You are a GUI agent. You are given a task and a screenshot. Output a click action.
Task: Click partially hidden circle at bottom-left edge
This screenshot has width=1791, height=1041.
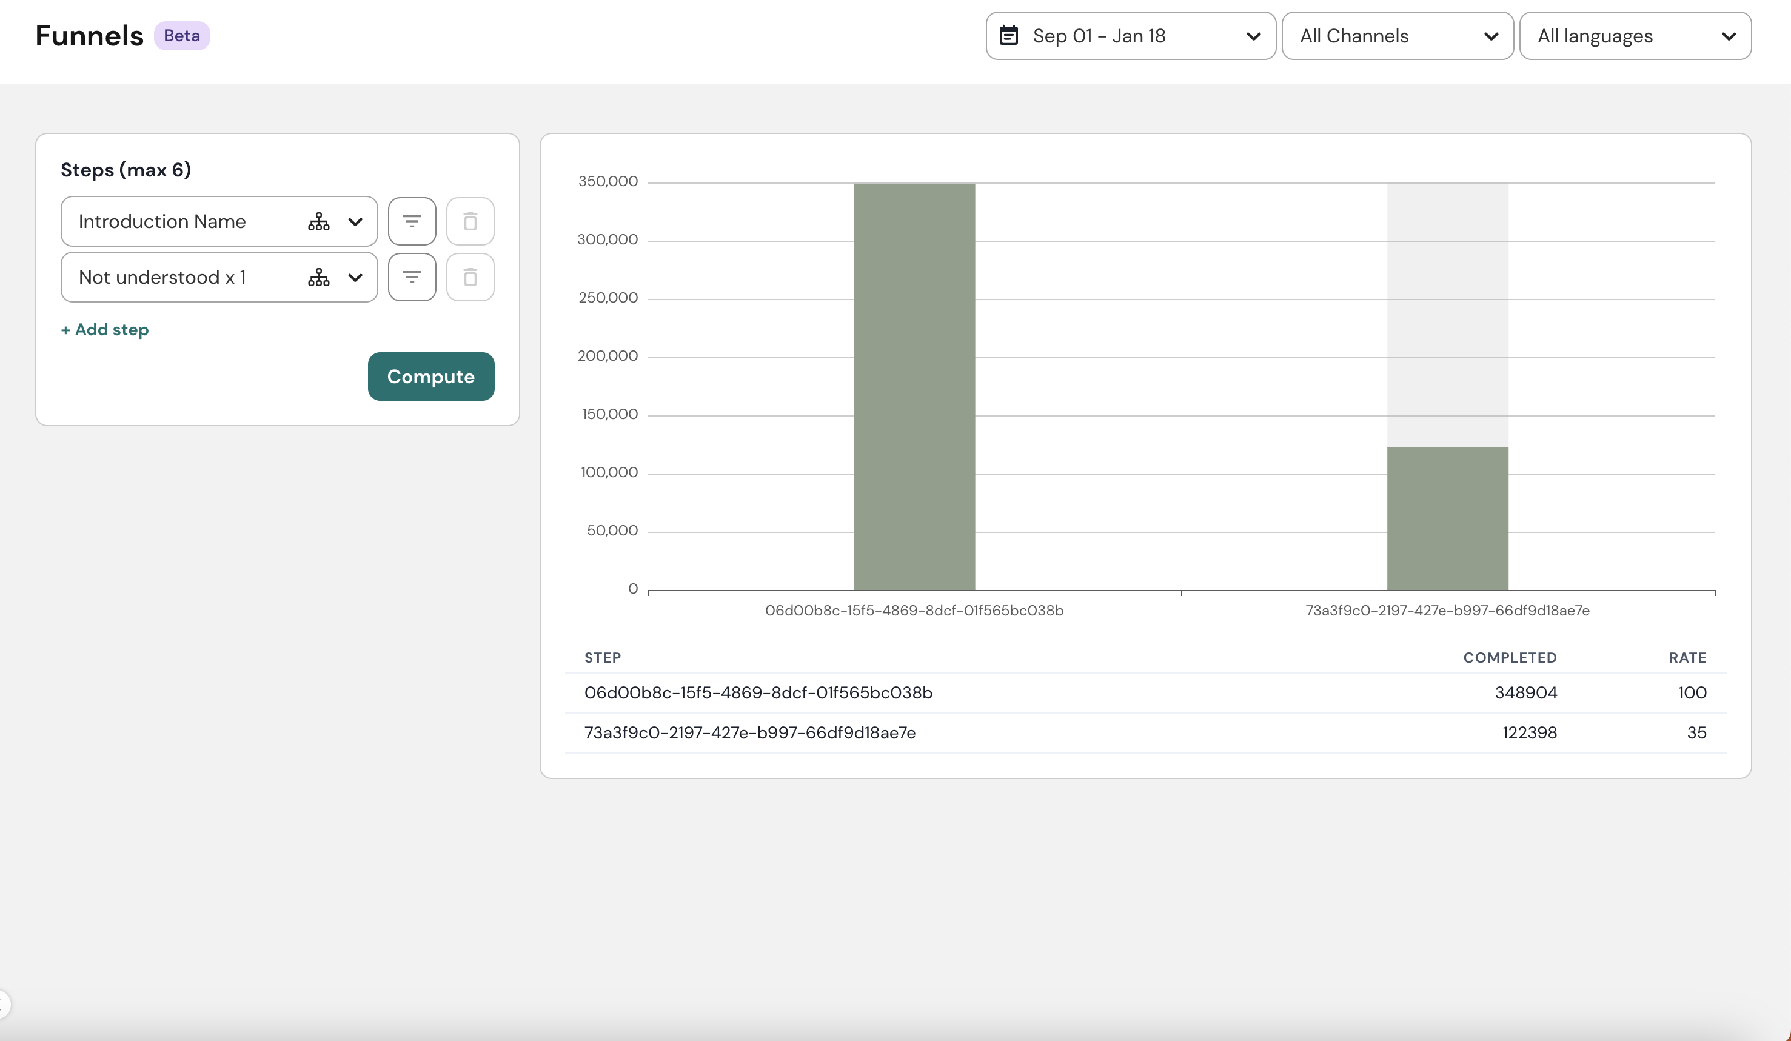coord(4,1004)
